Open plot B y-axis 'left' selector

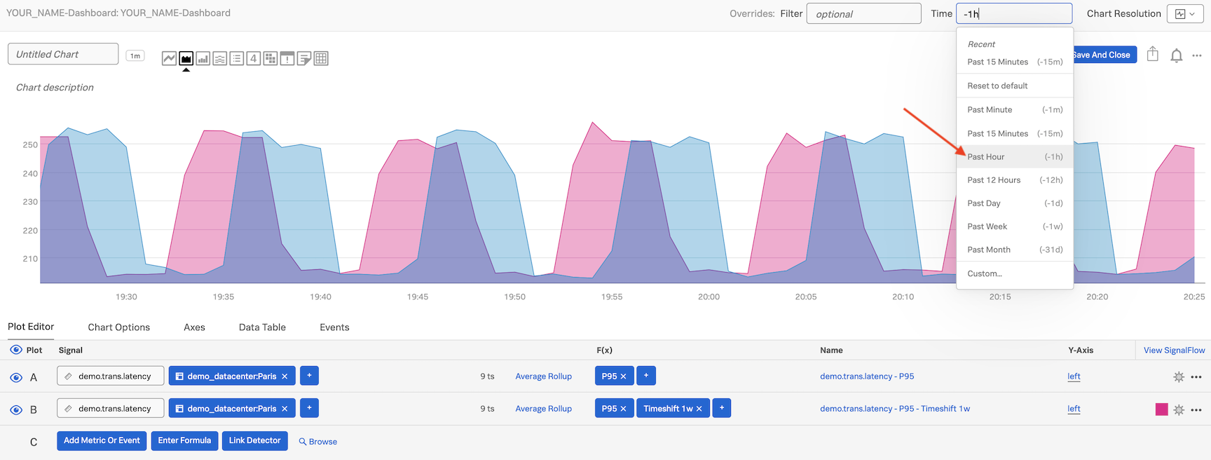tap(1074, 409)
